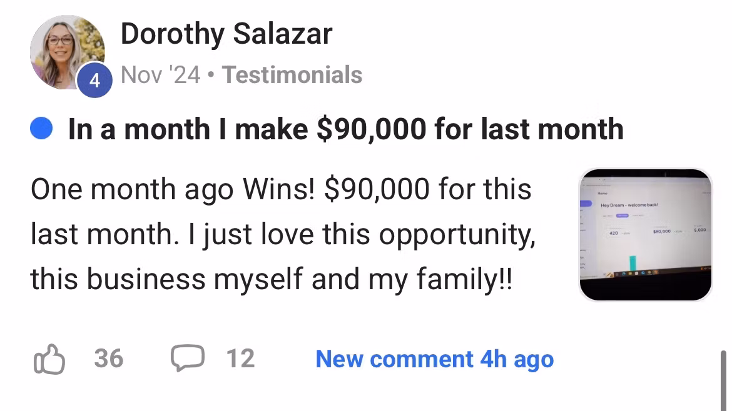Screen dimensions: 732x411
Task: Open the dashboard screenshot thumbnail
Action: pyautogui.click(x=645, y=235)
